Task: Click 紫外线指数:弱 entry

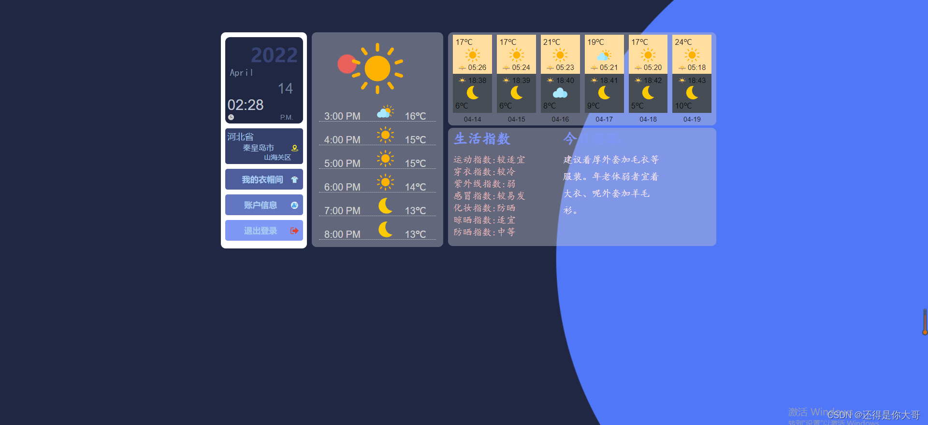Action: click(x=484, y=184)
